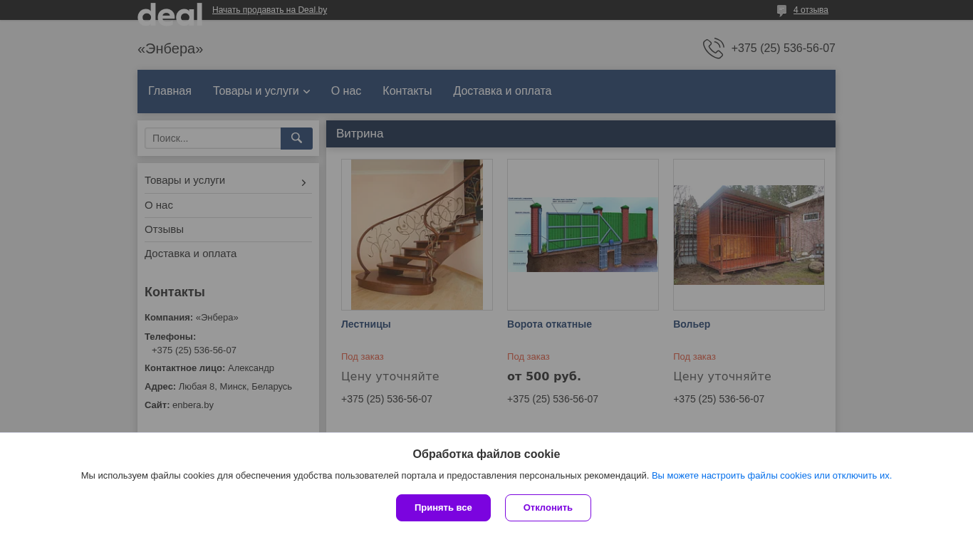
Task: Click the Deal logo in top bar
Action: 170,13
